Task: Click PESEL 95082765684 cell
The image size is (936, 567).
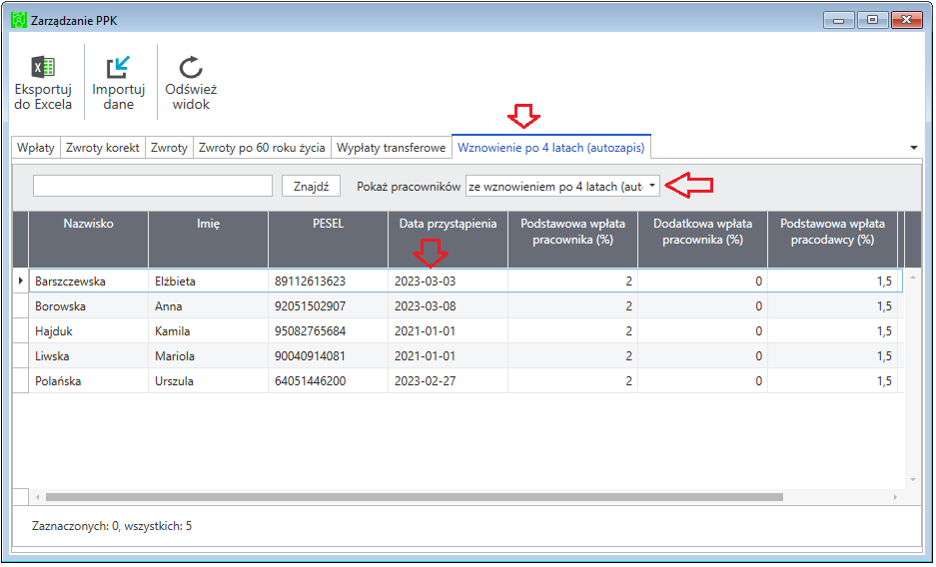Action: (x=329, y=330)
